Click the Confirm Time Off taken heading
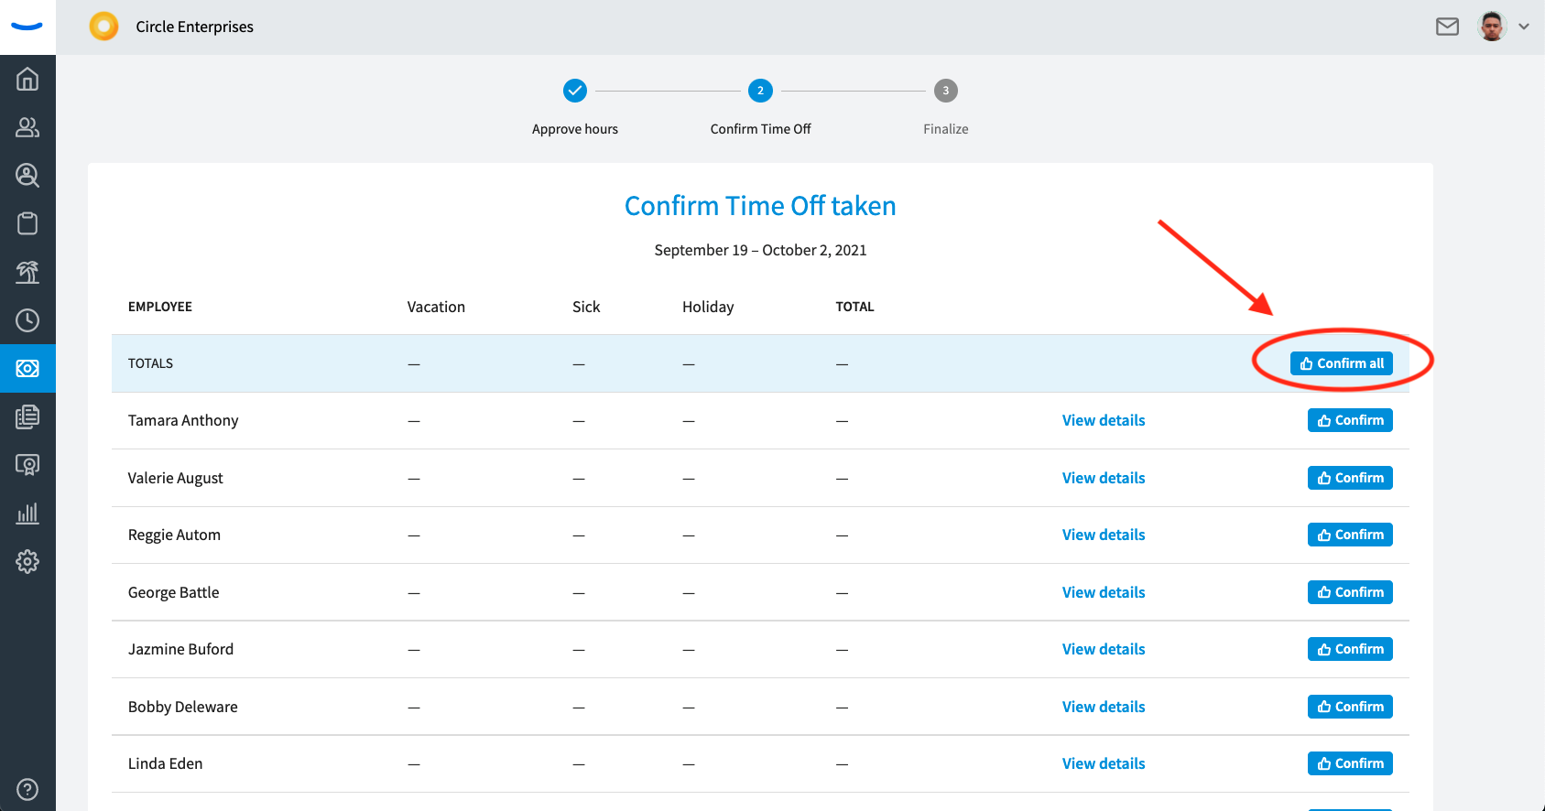The image size is (1545, 811). [x=760, y=206]
